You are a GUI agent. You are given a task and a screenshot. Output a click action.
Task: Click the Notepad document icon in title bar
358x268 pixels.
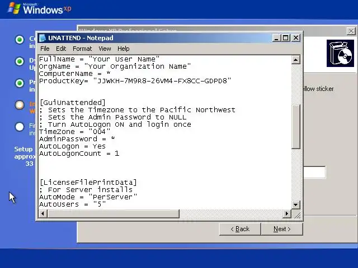(x=43, y=38)
